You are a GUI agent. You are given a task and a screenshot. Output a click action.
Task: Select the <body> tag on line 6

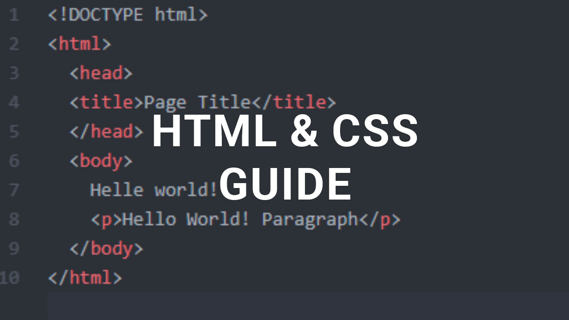[x=101, y=161]
